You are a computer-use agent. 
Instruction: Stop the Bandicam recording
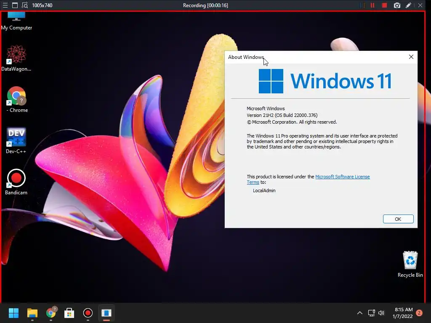[384, 5]
